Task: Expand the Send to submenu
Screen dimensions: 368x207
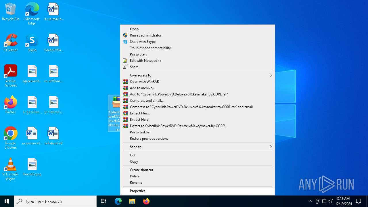Action: tap(198, 147)
